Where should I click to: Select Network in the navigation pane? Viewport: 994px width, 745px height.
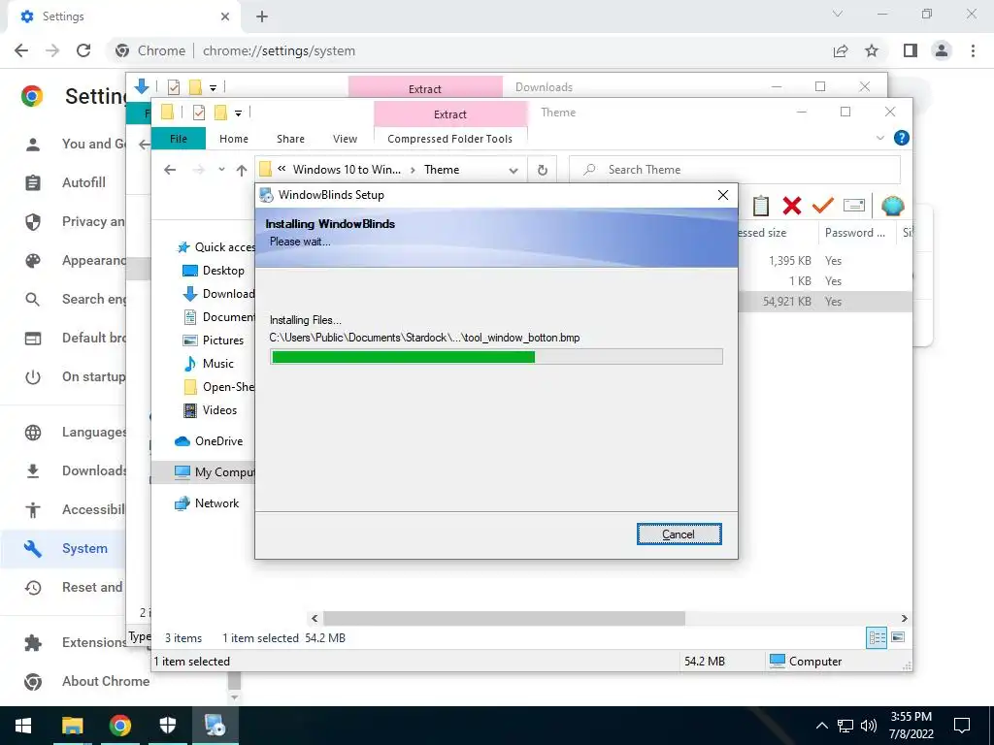(207, 503)
